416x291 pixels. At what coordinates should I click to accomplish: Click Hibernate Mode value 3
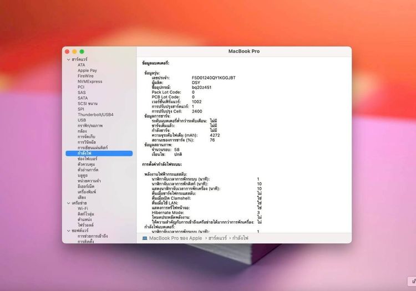[x=258, y=212]
